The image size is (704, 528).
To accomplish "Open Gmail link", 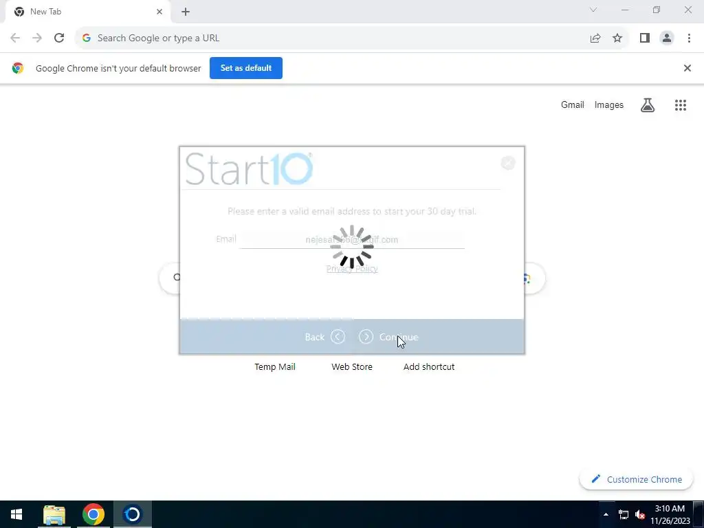I will pyautogui.click(x=573, y=104).
